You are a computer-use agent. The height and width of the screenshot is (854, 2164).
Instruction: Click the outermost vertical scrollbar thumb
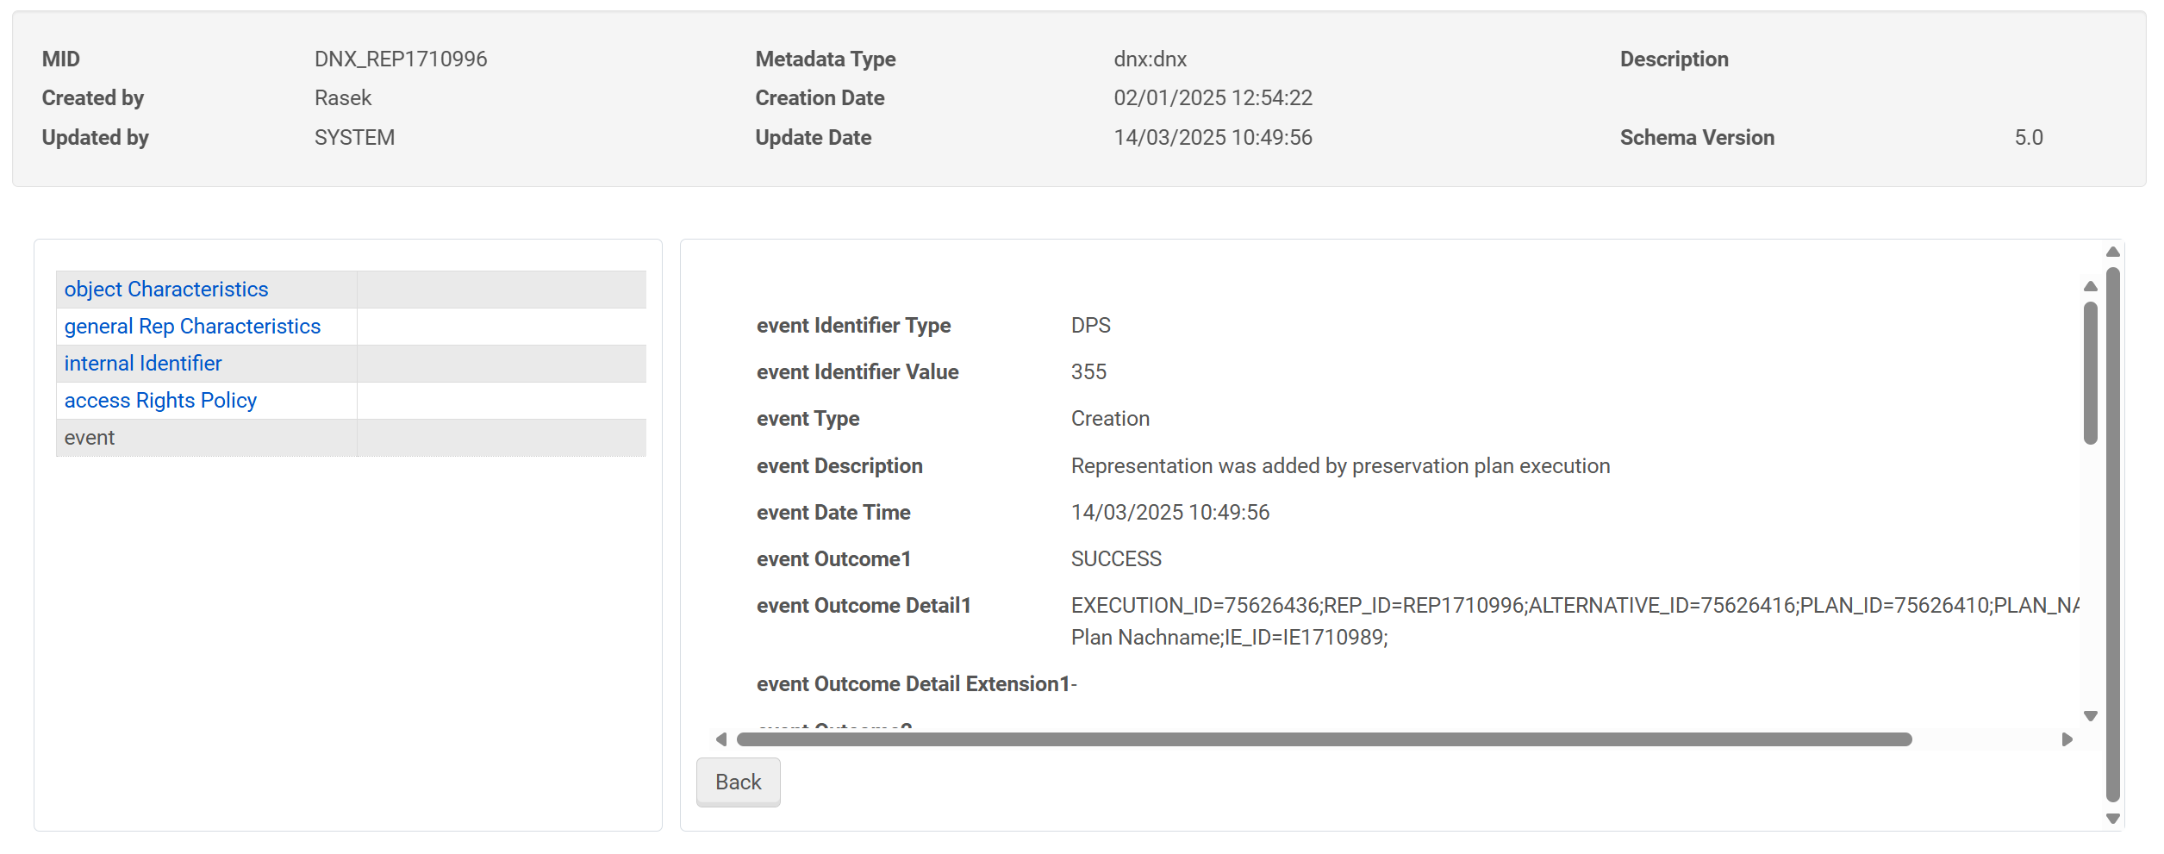(2112, 534)
